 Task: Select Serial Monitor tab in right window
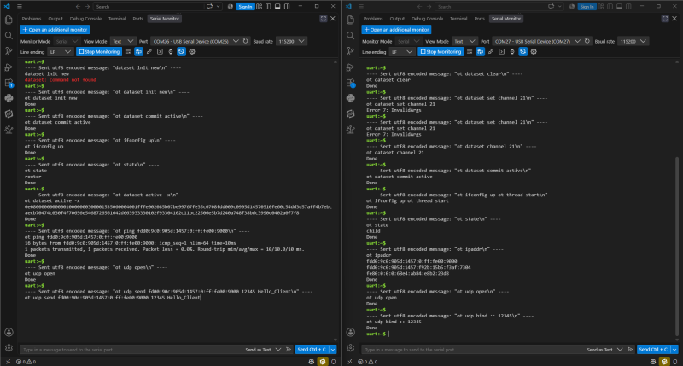coord(506,19)
